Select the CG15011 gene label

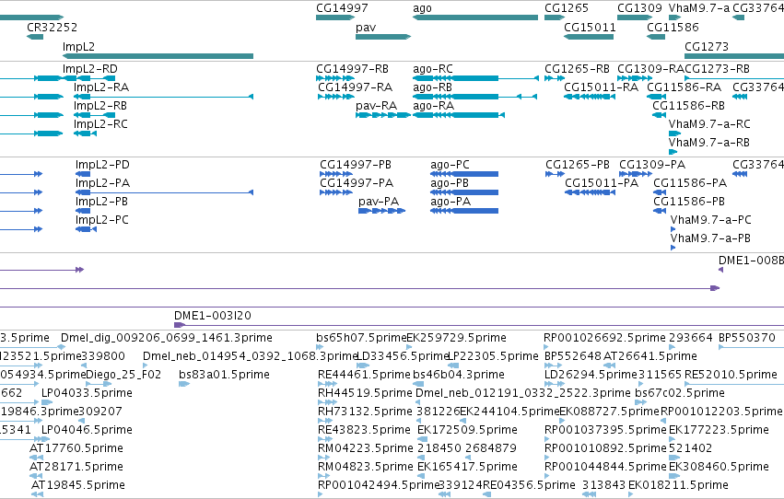[x=590, y=27]
